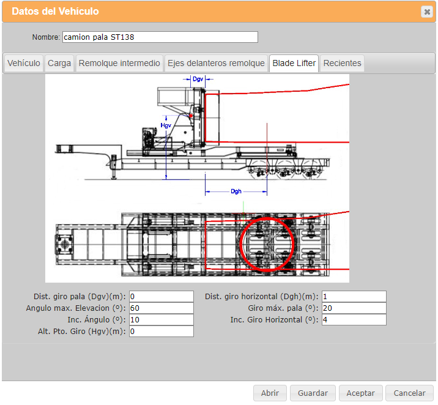Open the Vehículo tab

point(24,63)
